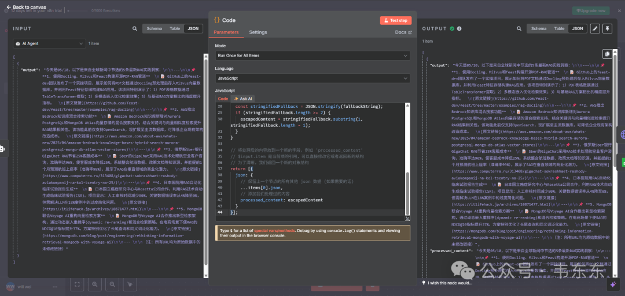Click 'processed_content: escapedContent' code line
625x296 pixels.
point(281,200)
